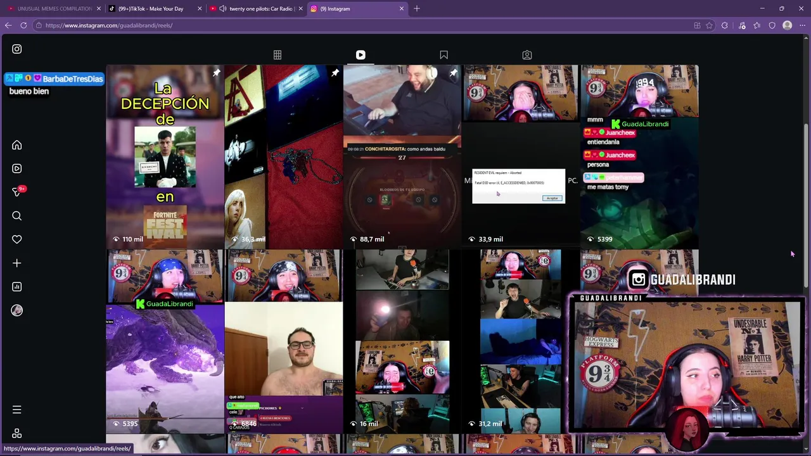Open La Decepción reel with 110 mil views
The image size is (811, 456).
pyautogui.click(x=165, y=156)
